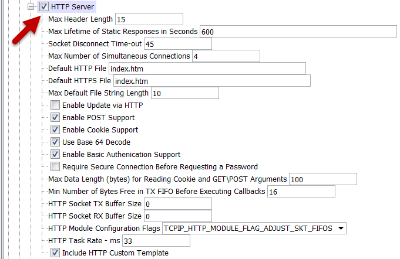Focus the Socket Disconnect Time-out field
Screen dimensions: 400x259
[x=177, y=44]
